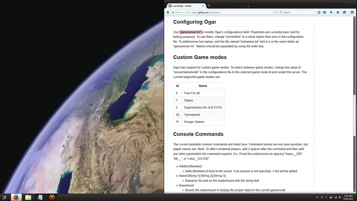357x201 pixels.
Task: Reload the page with the refresh icon
Action: click(x=275, y=12)
